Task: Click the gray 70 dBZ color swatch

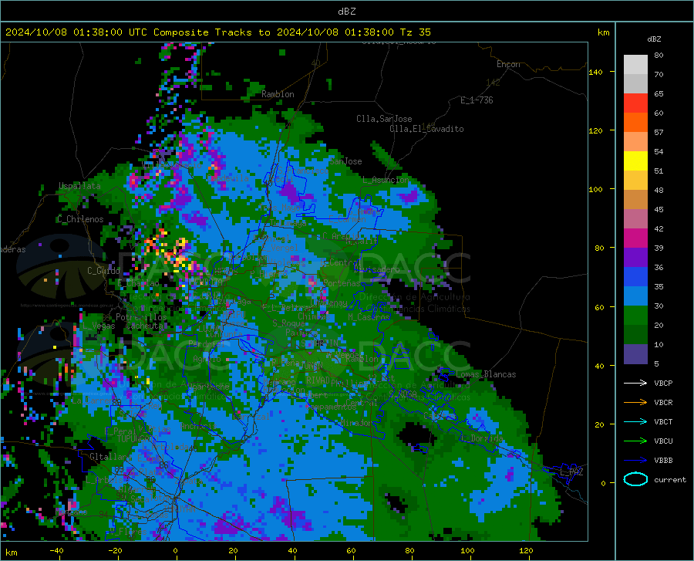Action: point(635,83)
